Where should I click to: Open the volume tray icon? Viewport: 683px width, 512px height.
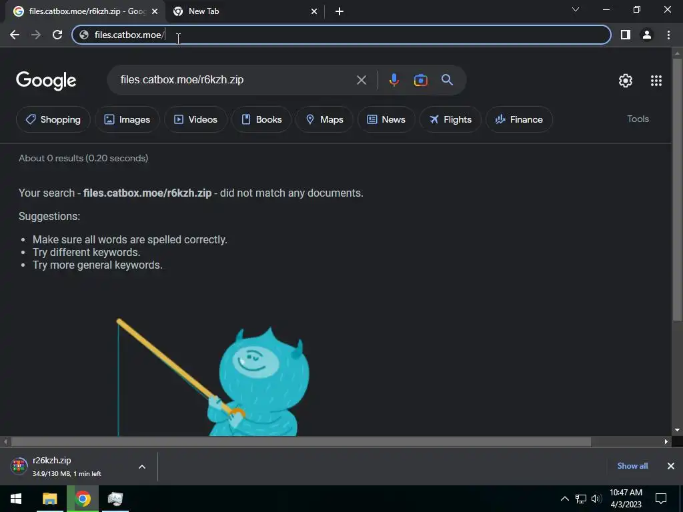point(596,499)
